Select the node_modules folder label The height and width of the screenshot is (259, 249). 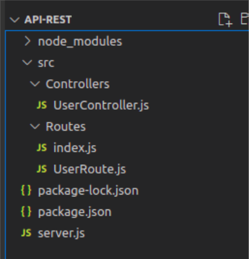[x=80, y=42]
